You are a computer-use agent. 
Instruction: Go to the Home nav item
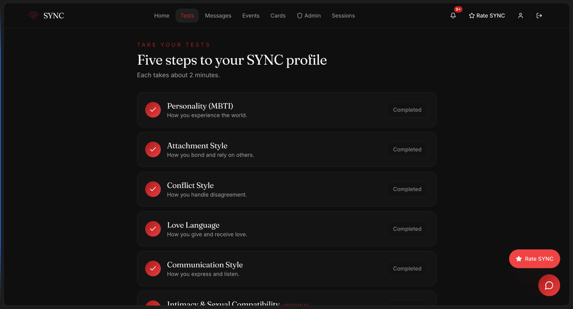click(x=162, y=15)
